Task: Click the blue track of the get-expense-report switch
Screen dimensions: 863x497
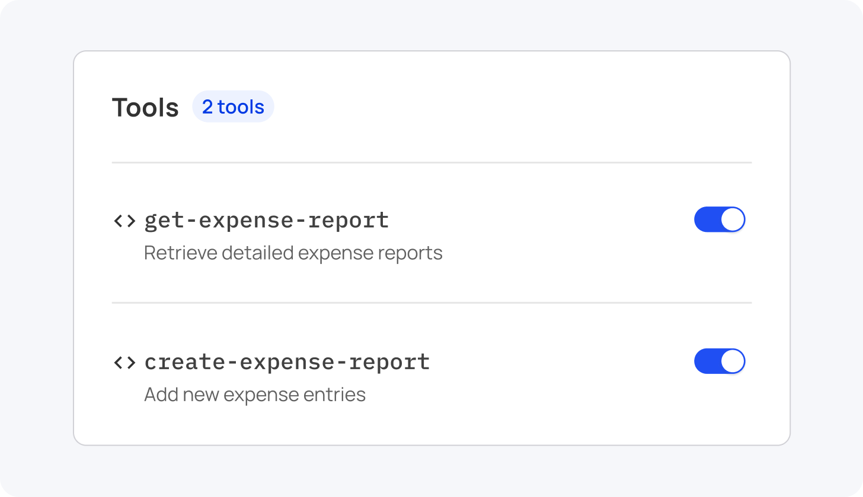Action: pyautogui.click(x=707, y=220)
